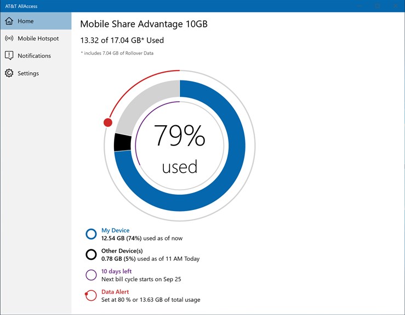Click the red Data Alert ring icon
405x315 pixels.
point(90,295)
